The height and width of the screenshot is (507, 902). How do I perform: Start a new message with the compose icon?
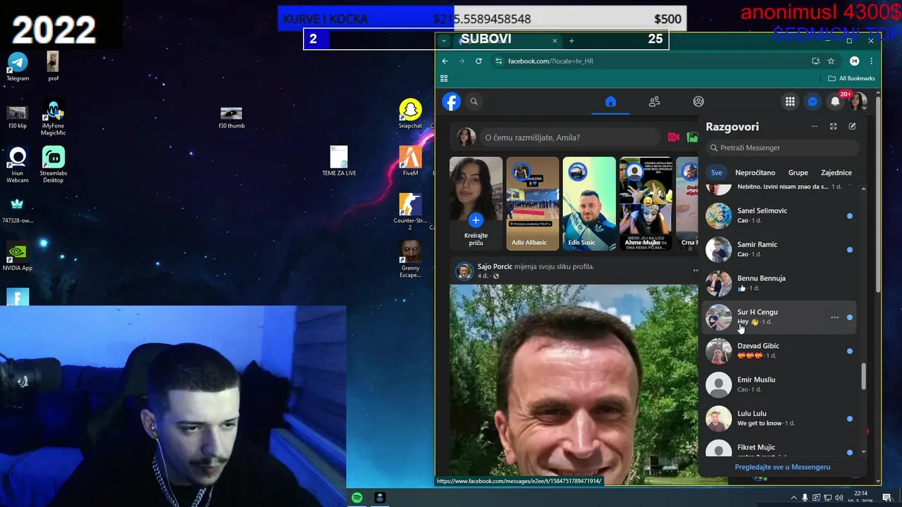click(852, 127)
